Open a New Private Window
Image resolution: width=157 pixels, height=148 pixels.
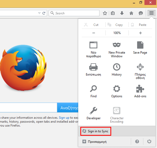point(117,49)
